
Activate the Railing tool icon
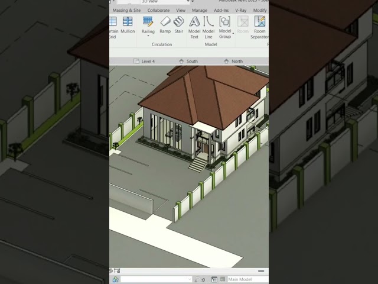tap(148, 21)
